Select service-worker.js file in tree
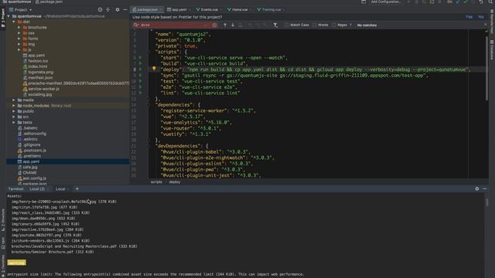This screenshot has width=495, height=278. click(43, 89)
